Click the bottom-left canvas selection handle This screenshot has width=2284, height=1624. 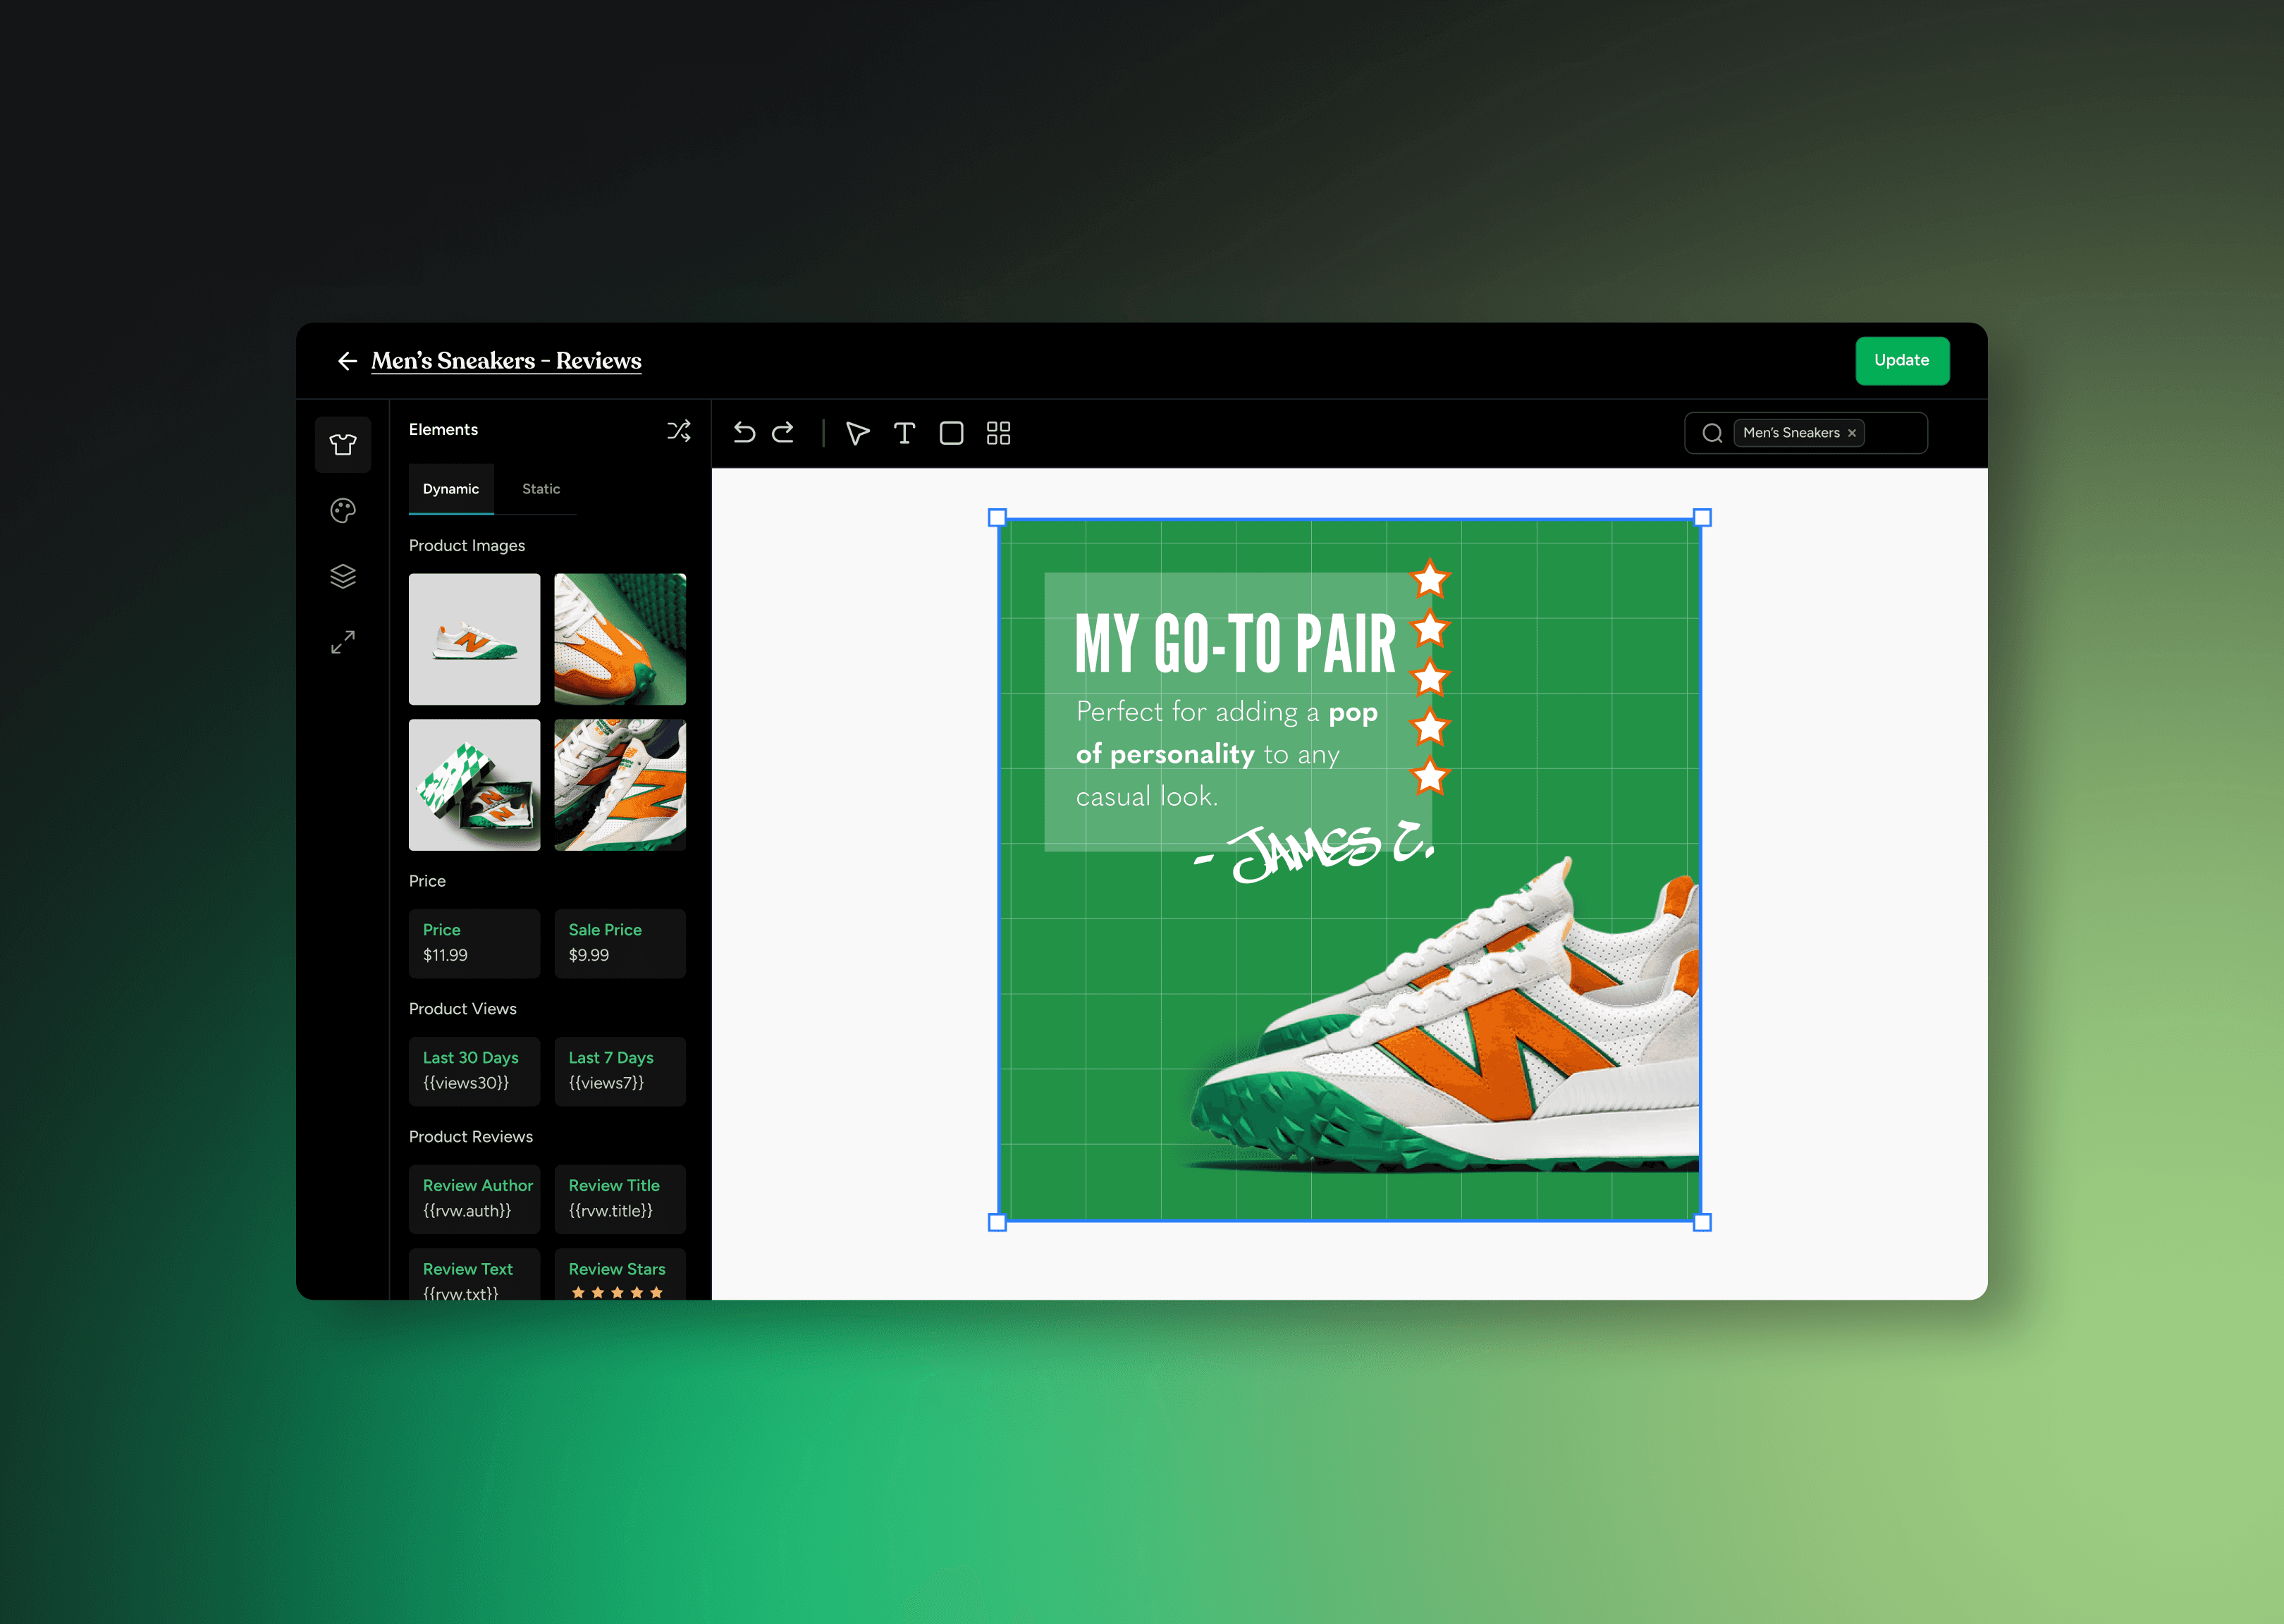[x=997, y=1222]
